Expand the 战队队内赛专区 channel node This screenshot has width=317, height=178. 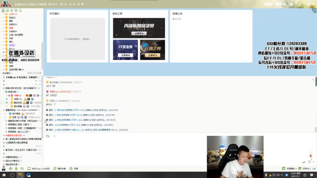pos(4,161)
